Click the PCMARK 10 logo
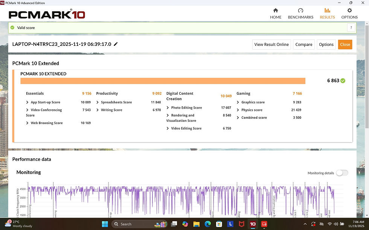The height and width of the screenshot is (230, 369). pos(47,14)
